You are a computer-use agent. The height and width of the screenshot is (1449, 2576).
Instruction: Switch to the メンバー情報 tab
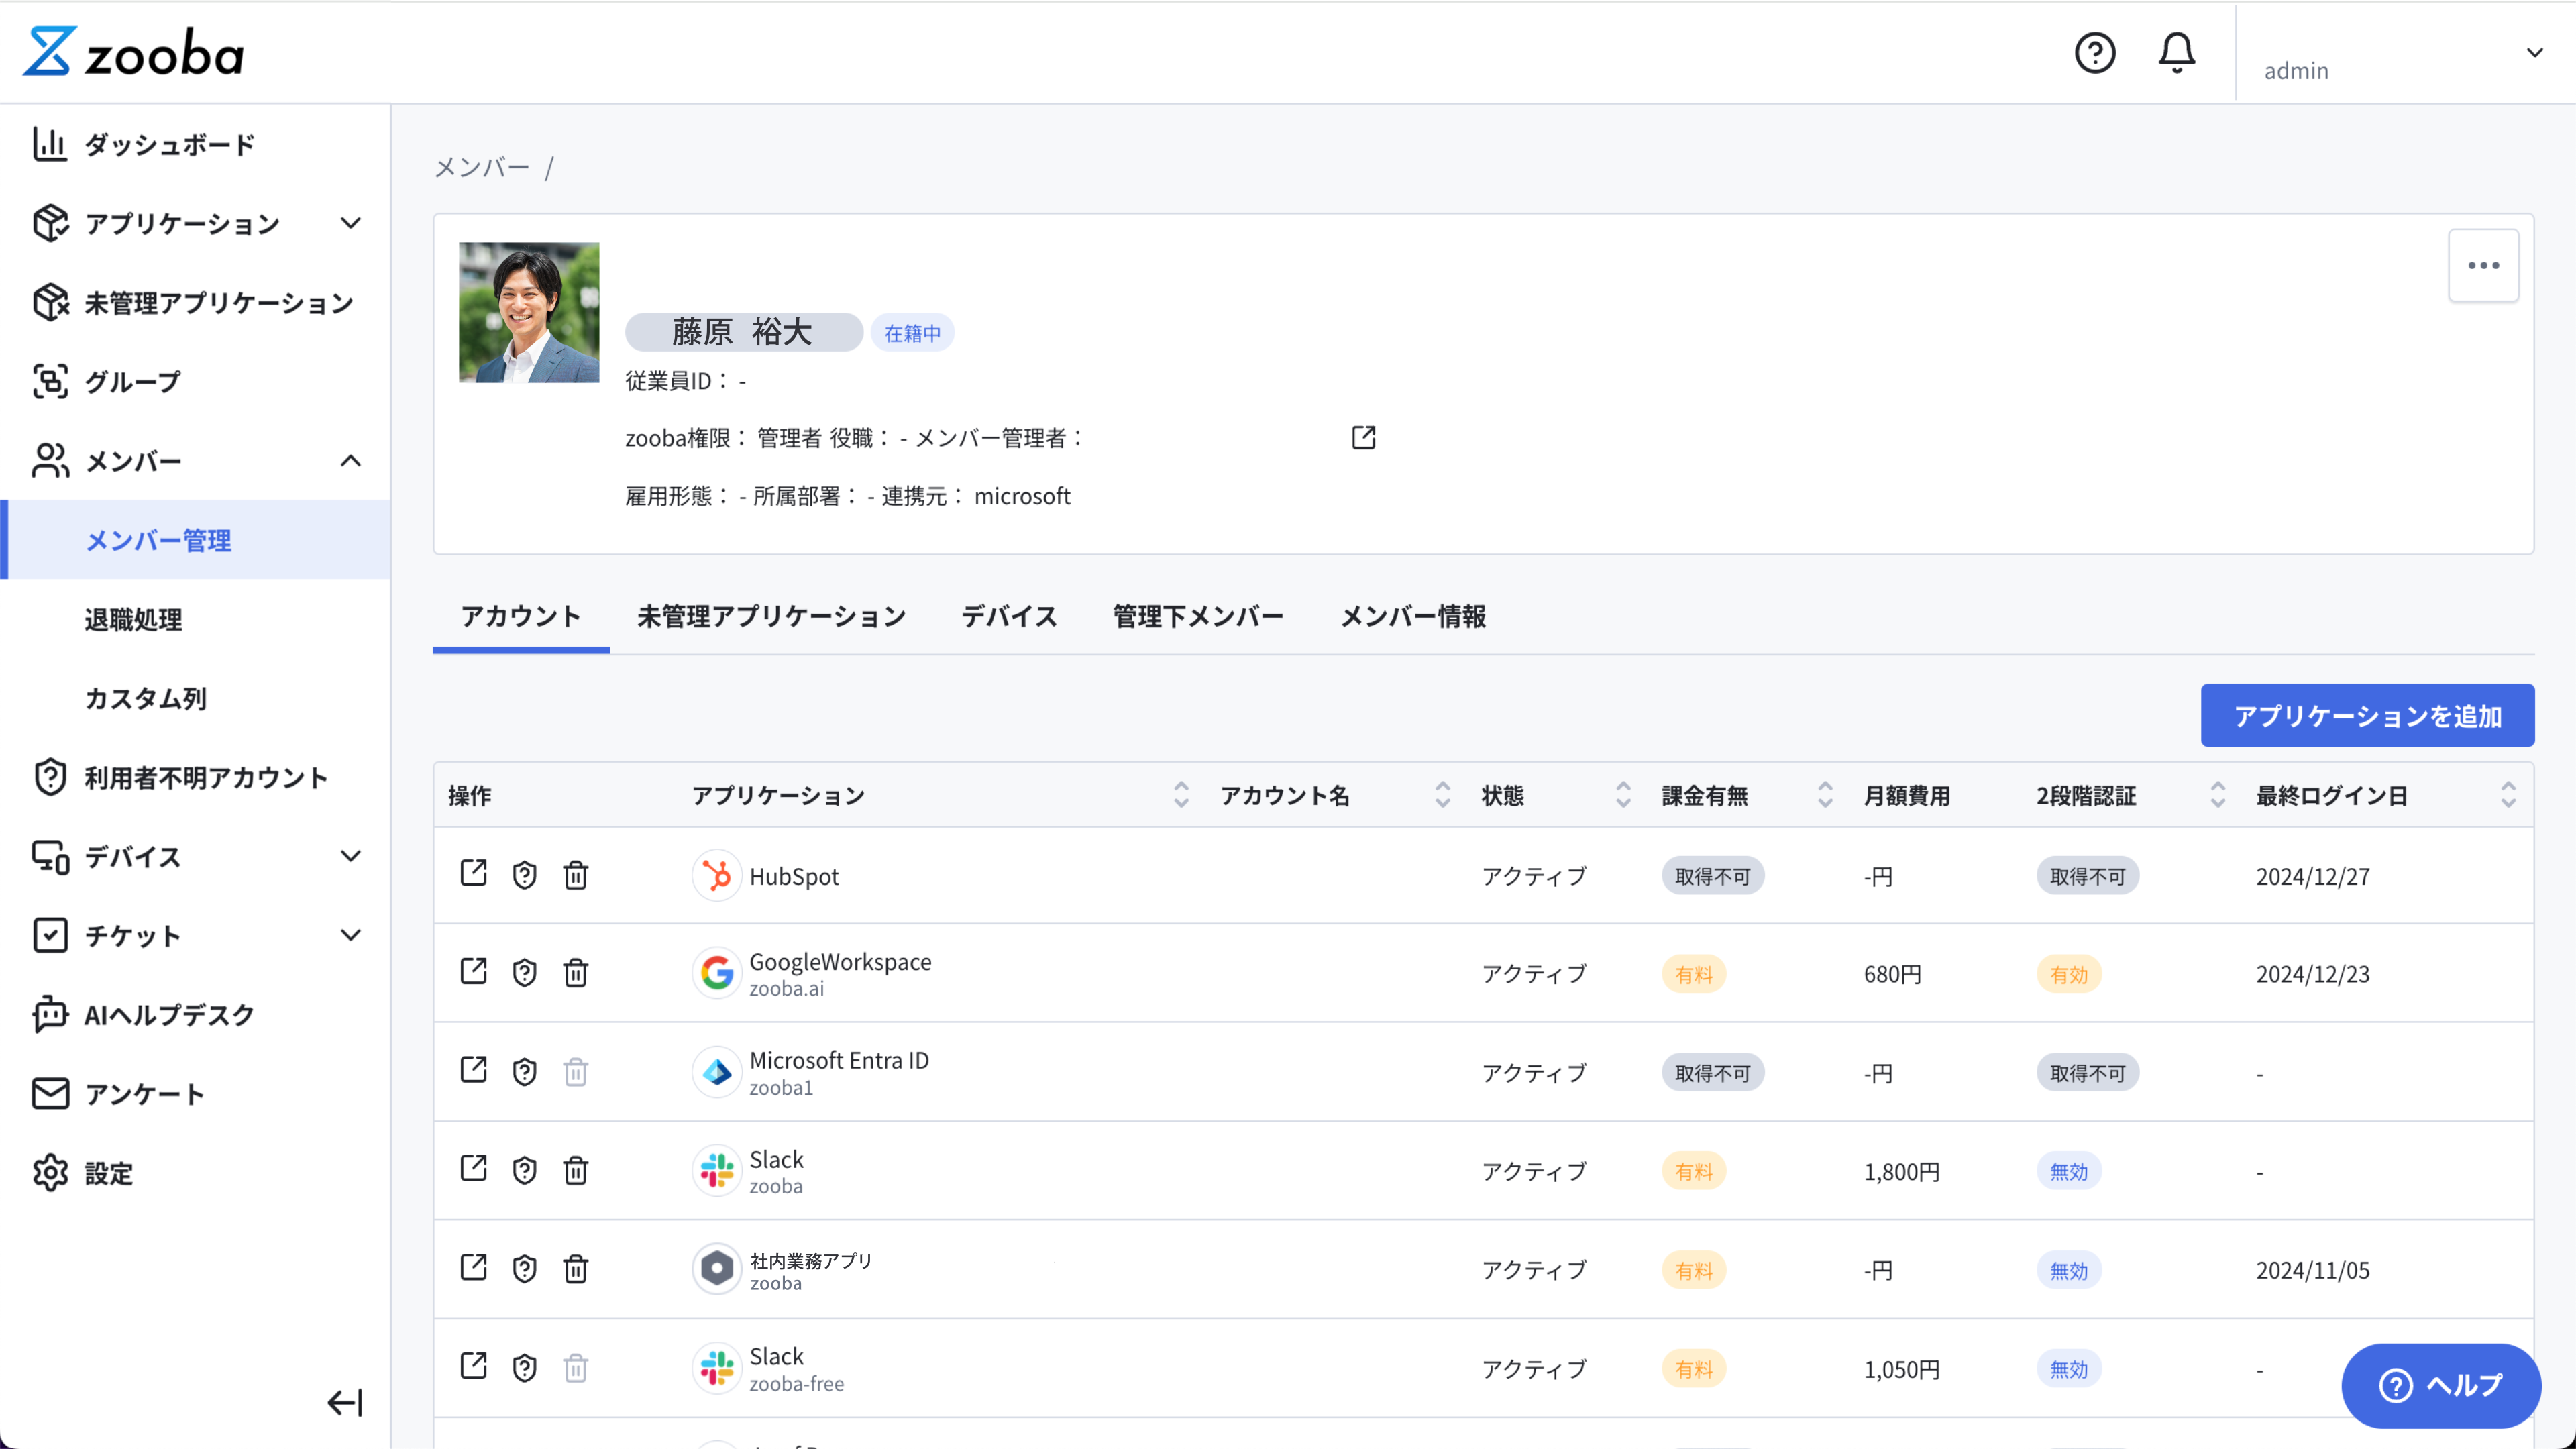[1412, 616]
